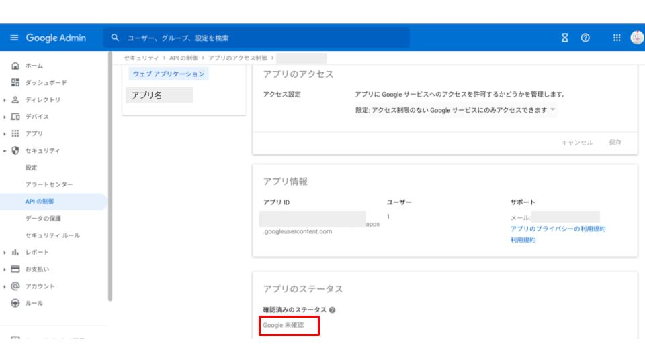This screenshot has height=362, width=645.
Task: Click the ホーム home icon
Action: 15,66
